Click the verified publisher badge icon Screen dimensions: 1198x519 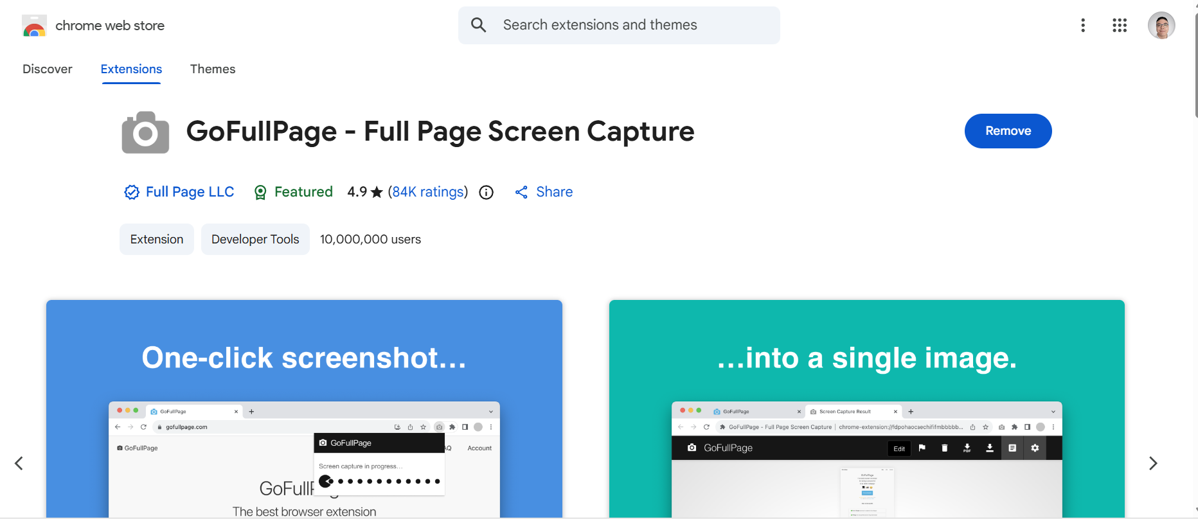[131, 192]
